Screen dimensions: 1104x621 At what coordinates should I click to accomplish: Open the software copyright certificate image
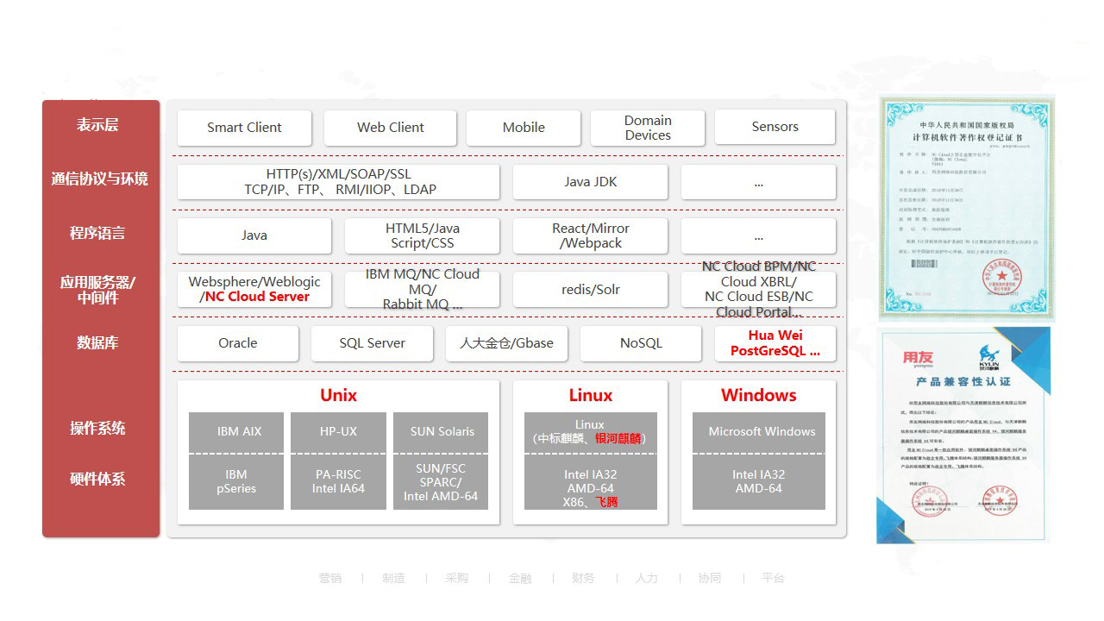point(965,208)
